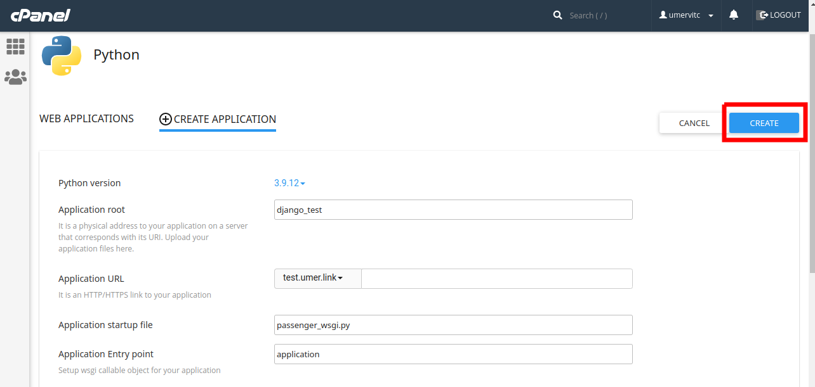Expand the Python version 3.9.12 dropdown
Screen dimensions: 815x387
tap(289, 183)
